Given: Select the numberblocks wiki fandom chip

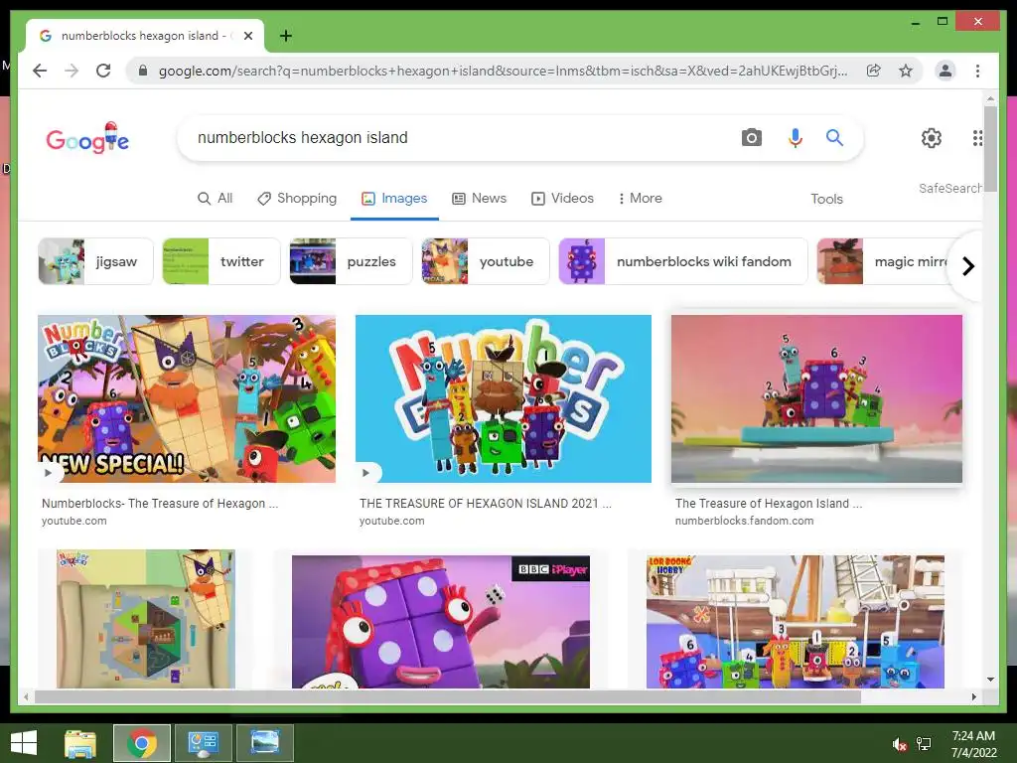Looking at the screenshot, I should pyautogui.click(x=683, y=261).
